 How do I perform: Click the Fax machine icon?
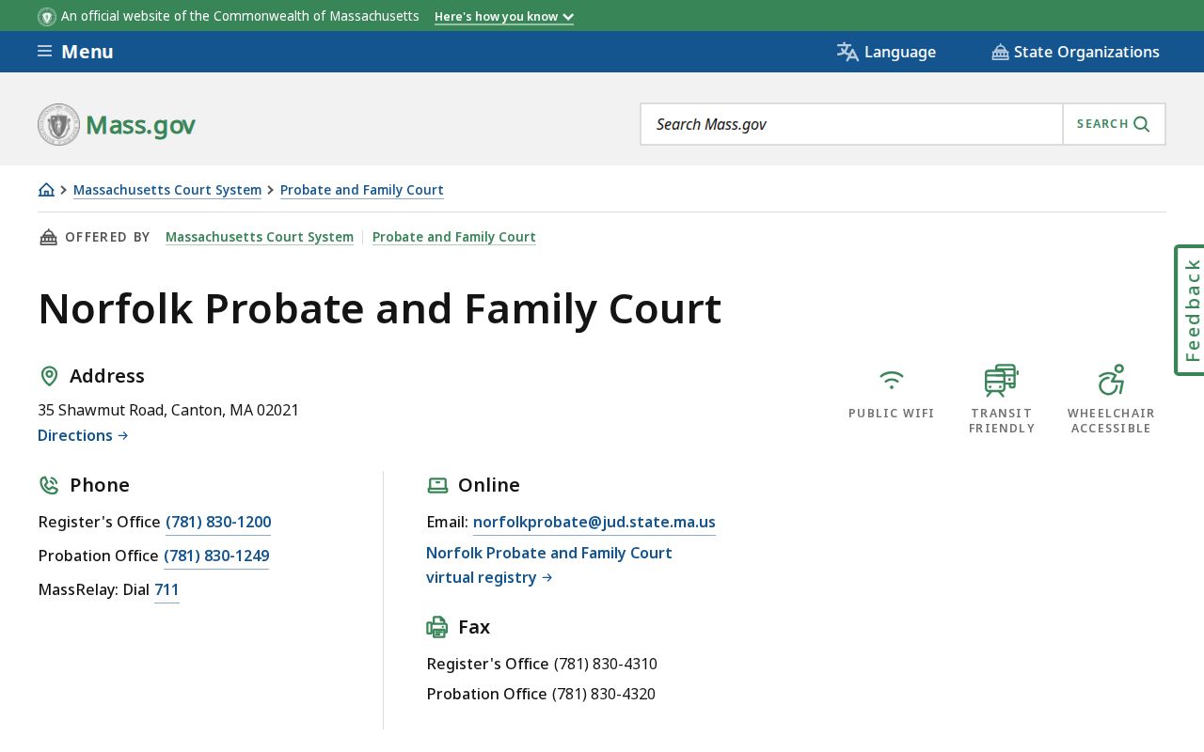(x=437, y=627)
